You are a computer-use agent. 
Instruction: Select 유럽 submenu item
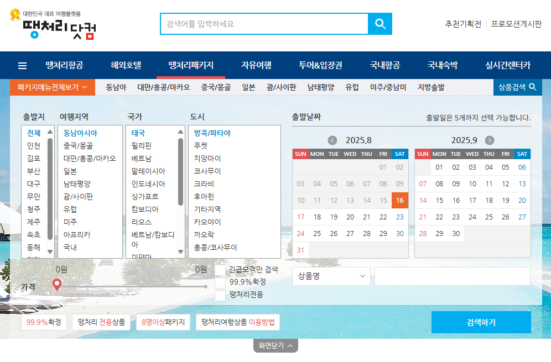(352, 87)
